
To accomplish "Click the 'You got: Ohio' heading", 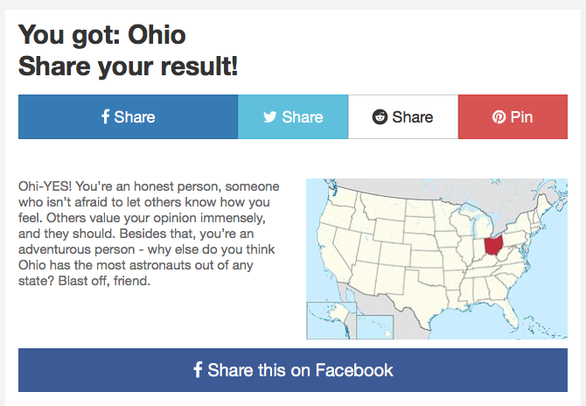I will (x=102, y=35).
